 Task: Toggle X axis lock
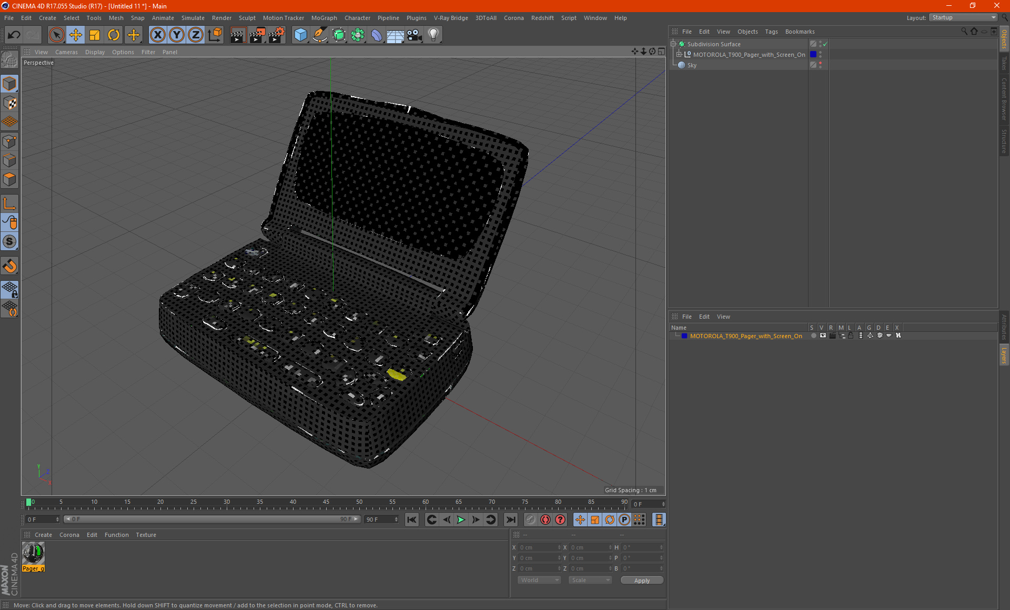[x=157, y=35]
